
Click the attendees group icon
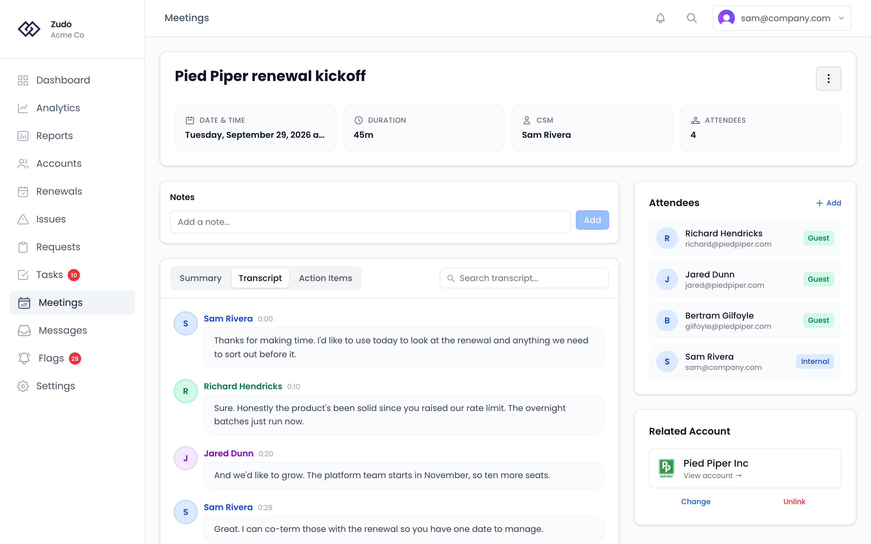pyautogui.click(x=695, y=120)
